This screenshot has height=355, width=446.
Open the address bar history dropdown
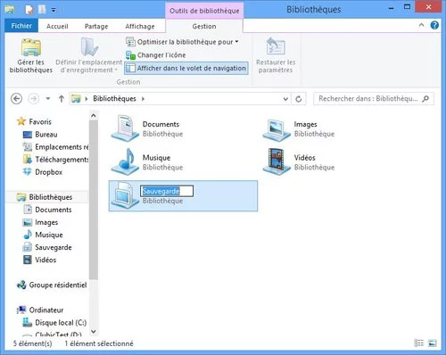285,99
